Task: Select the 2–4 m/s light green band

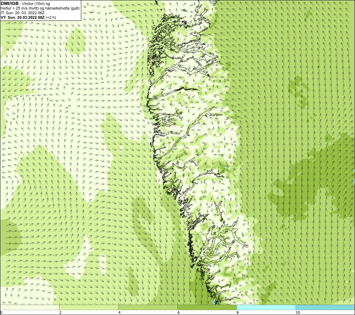Action: coord(89,307)
